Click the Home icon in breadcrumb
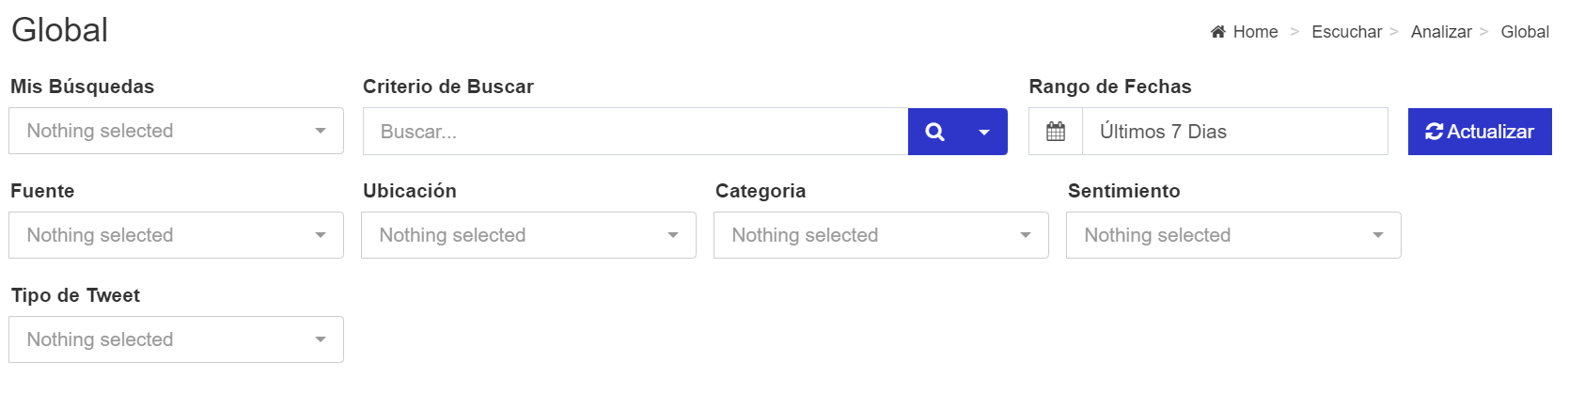 click(1218, 32)
